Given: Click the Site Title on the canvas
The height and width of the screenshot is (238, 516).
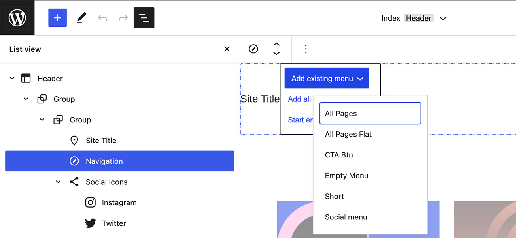Looking at the screenshot, I should click(260, 99).
